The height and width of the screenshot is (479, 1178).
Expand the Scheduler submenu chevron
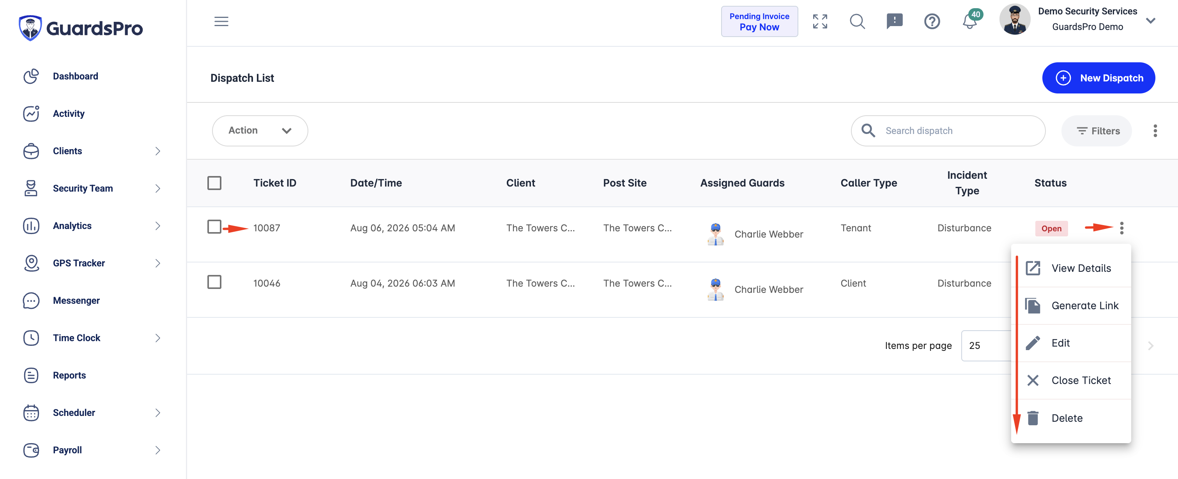[x=158, y=413]
